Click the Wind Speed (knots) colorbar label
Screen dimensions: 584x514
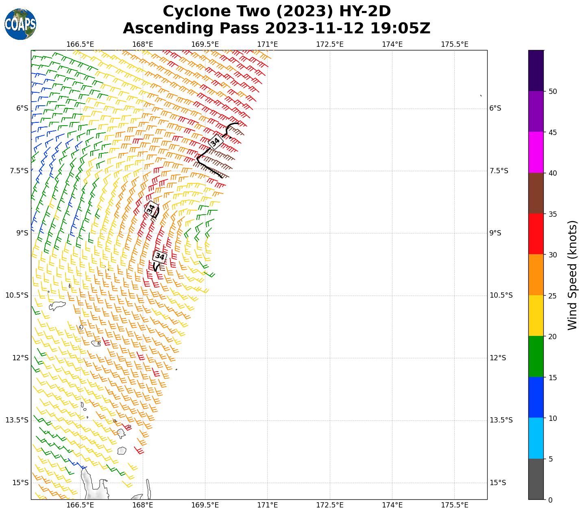(572, 275)
